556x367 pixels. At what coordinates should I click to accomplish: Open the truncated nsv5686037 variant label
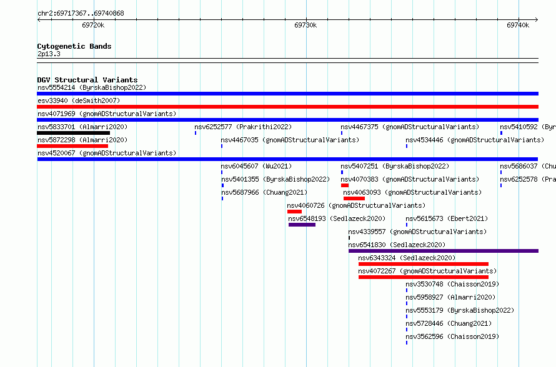[x=528, y=166]
